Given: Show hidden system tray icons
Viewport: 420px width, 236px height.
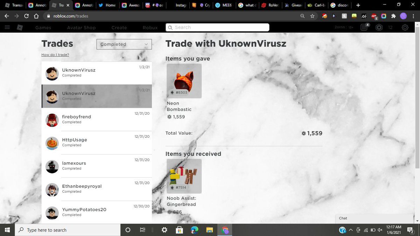Looking at the screenshot, I should [351, 230].
